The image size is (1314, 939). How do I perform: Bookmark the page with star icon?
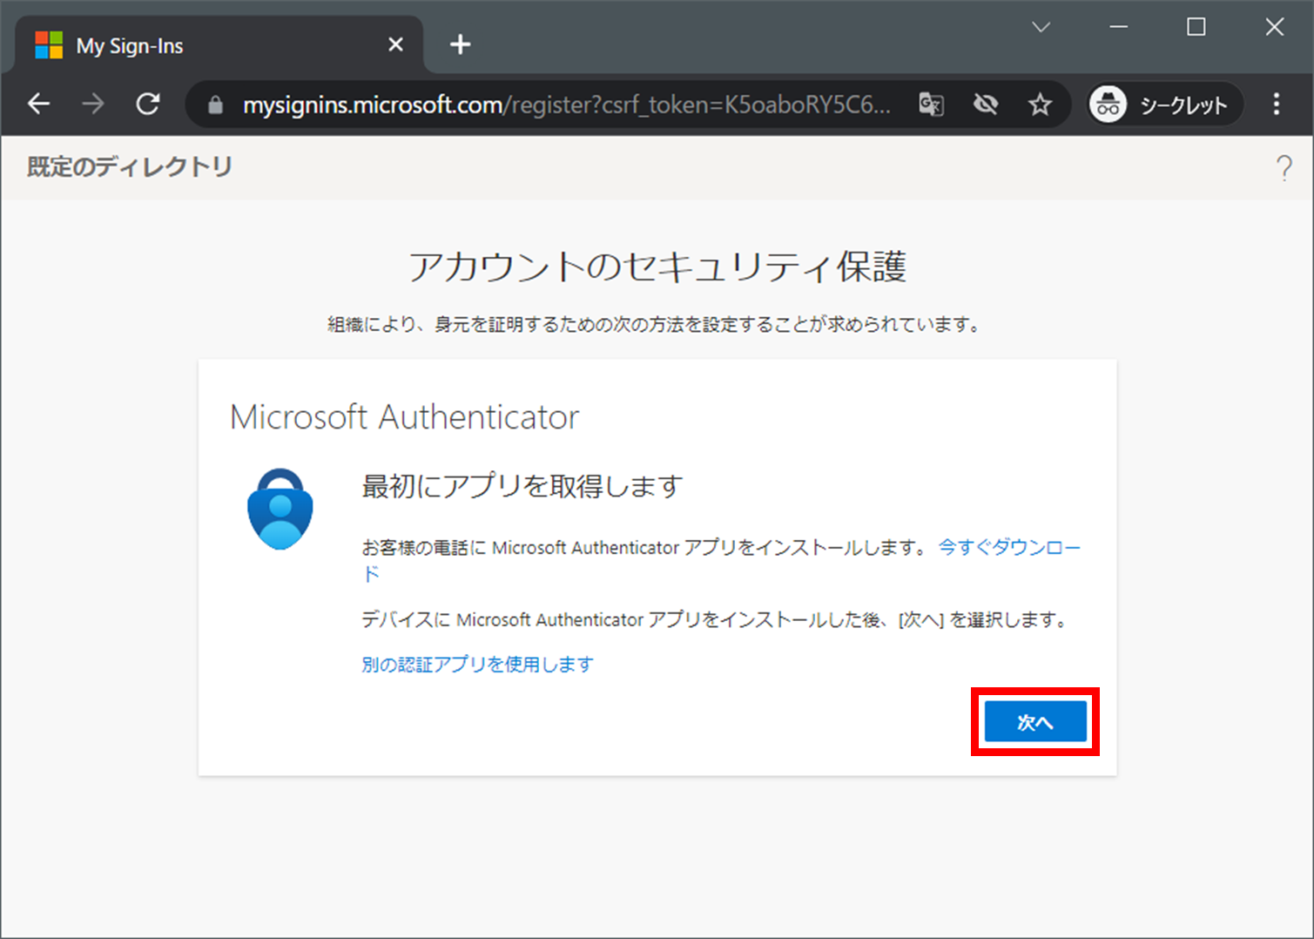coord(1040,105)
